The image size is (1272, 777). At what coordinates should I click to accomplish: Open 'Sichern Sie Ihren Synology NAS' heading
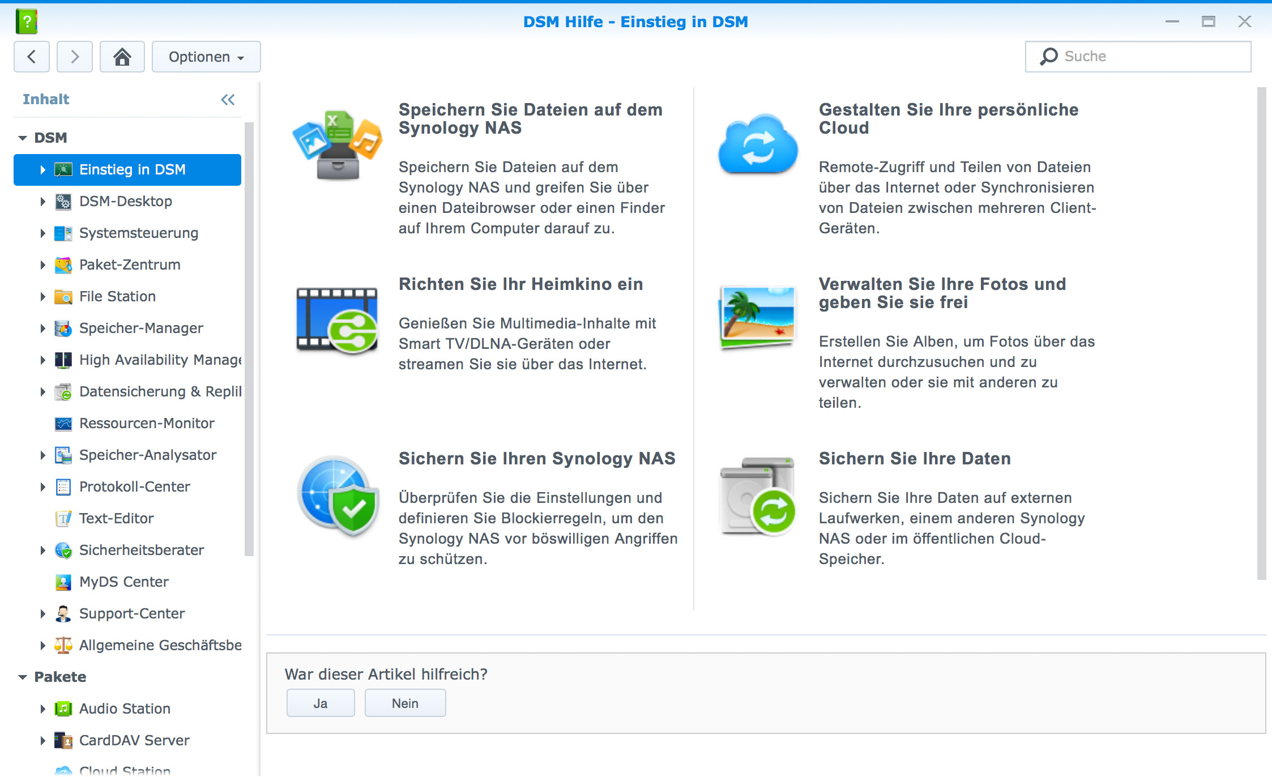pos(537,458)
